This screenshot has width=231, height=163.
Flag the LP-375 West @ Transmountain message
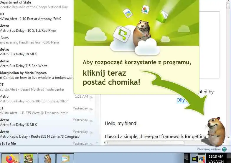91,109
